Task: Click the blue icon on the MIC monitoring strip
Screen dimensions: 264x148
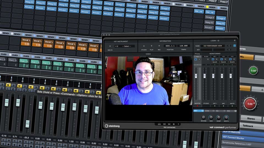Action: (222, 59)
